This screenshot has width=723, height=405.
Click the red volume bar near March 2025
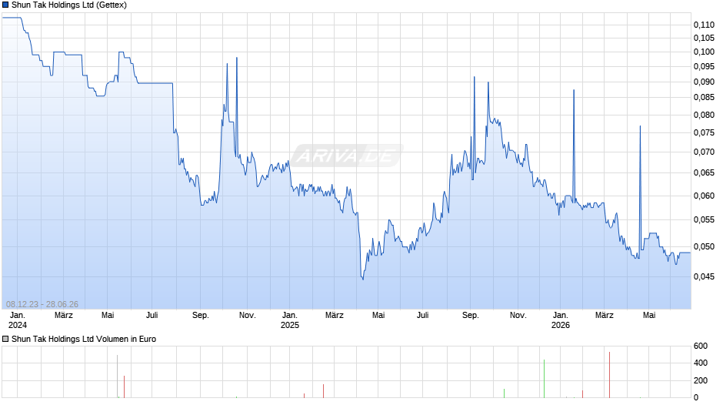[323, 390]
